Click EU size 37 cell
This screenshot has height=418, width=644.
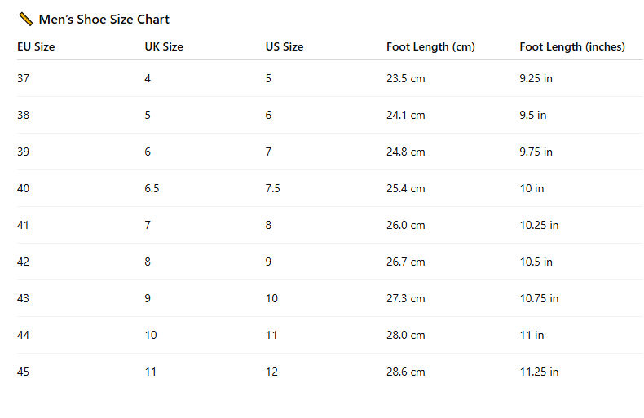[x=23, y=78]
